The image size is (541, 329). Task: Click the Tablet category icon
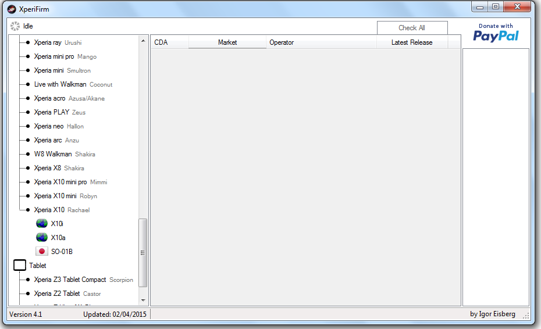point(20,265)
